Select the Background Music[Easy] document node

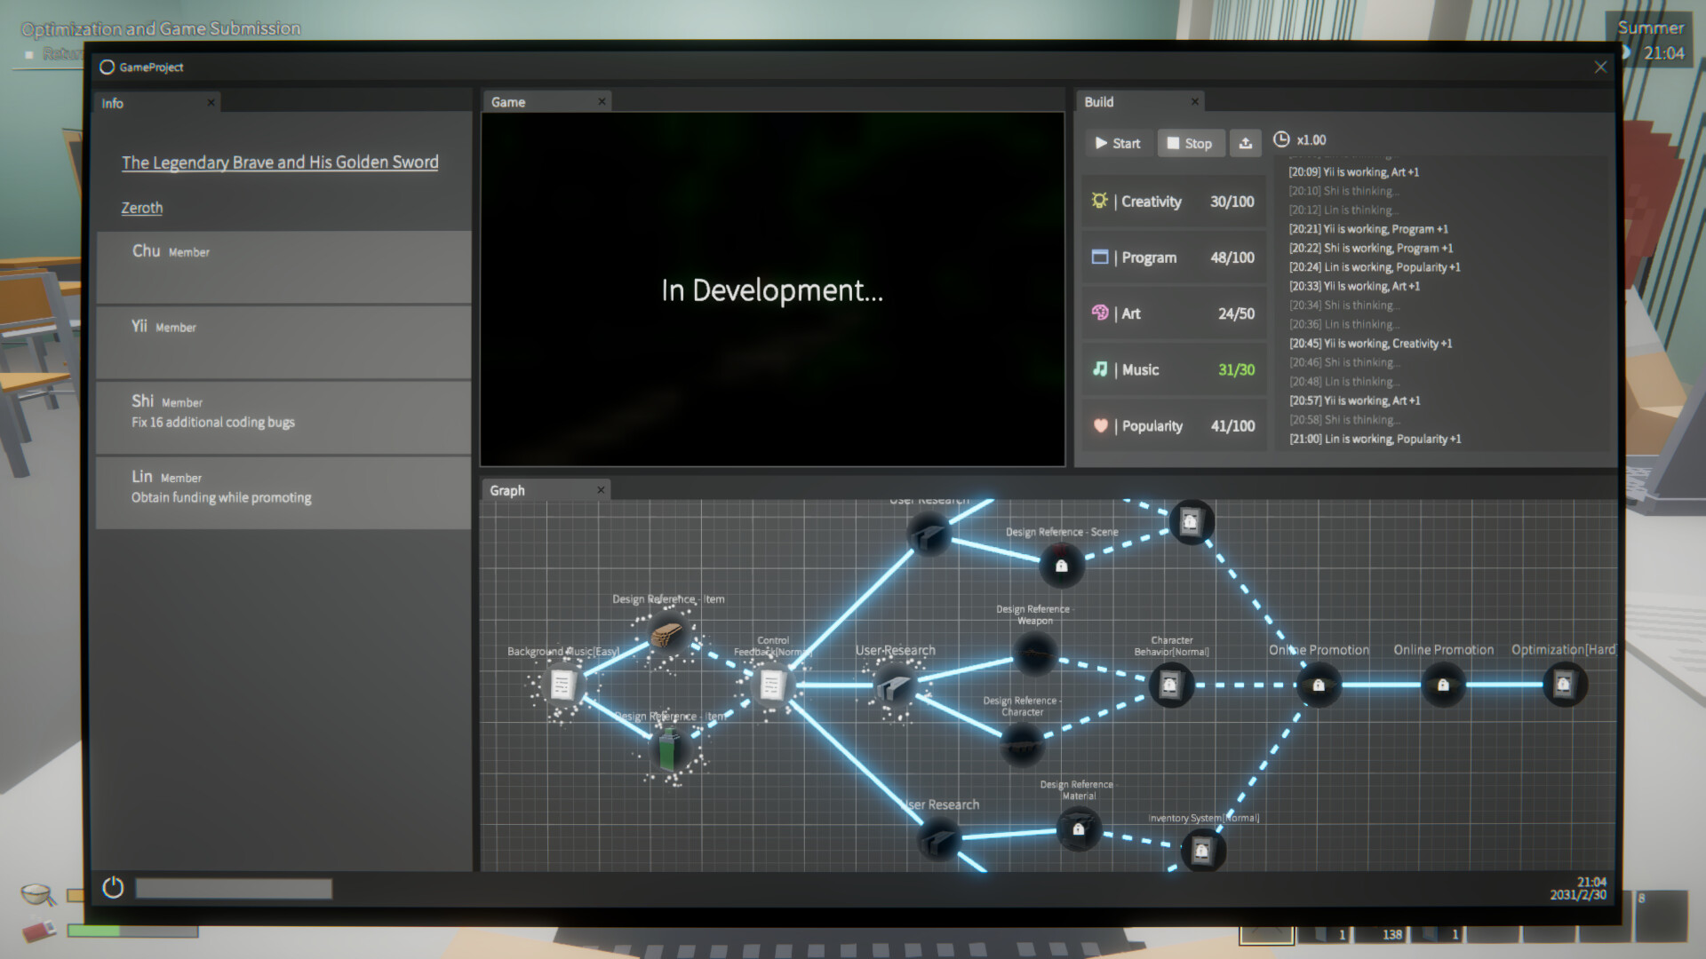(562, 684)
